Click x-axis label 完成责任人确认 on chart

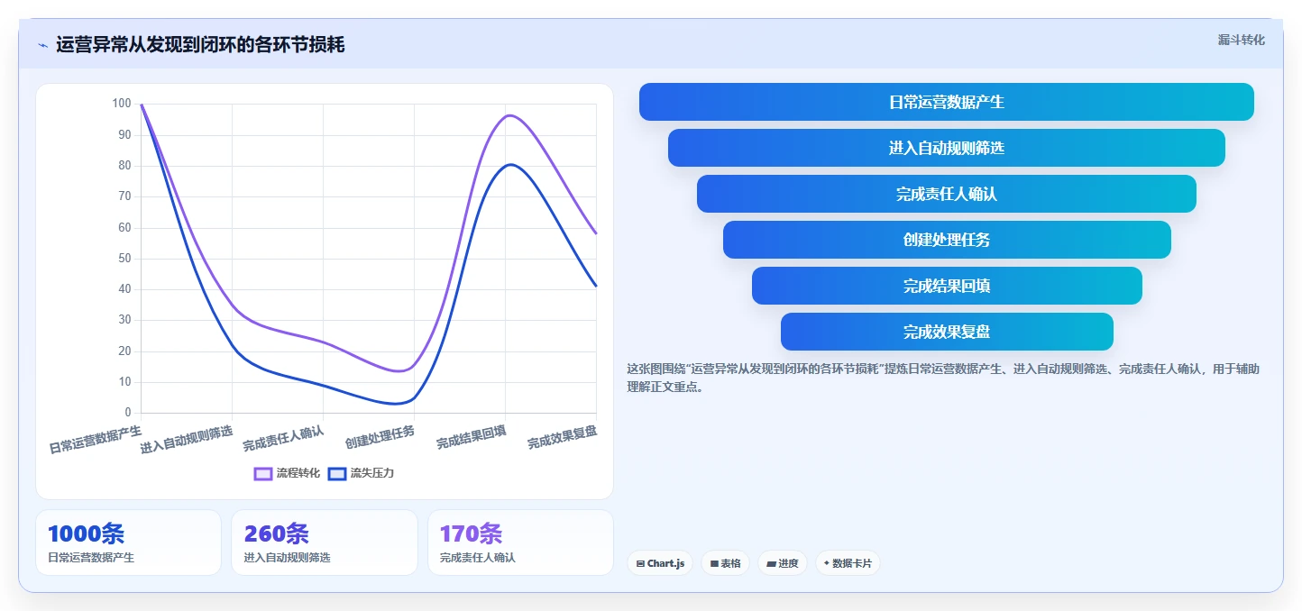point(283,438)
